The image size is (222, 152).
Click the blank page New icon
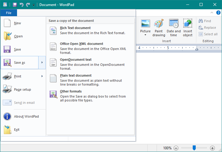point(7,23)
